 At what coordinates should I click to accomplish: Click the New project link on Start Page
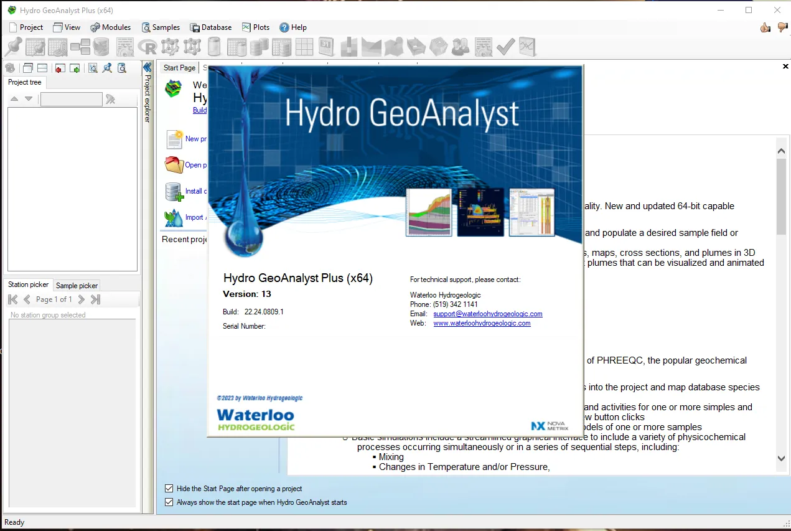tap(196, 139)
